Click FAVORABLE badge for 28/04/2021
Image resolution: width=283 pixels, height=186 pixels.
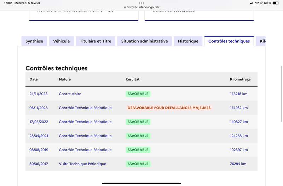[138, 136]
